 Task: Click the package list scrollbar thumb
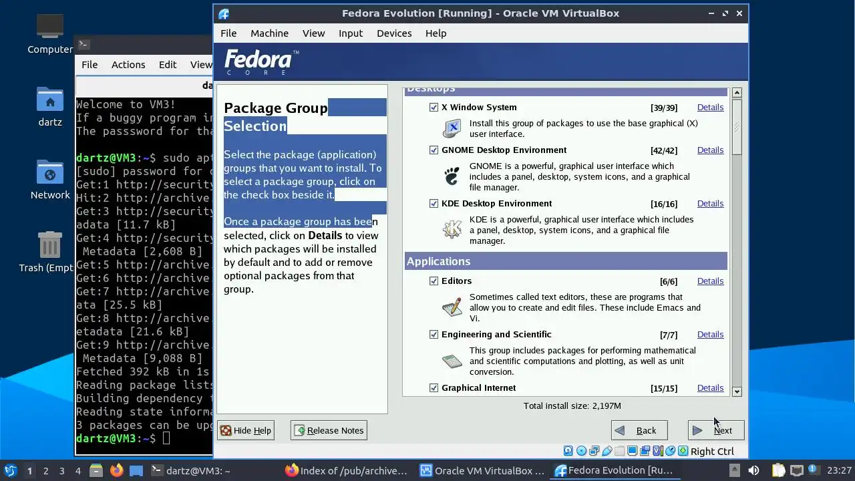[737, 127]
